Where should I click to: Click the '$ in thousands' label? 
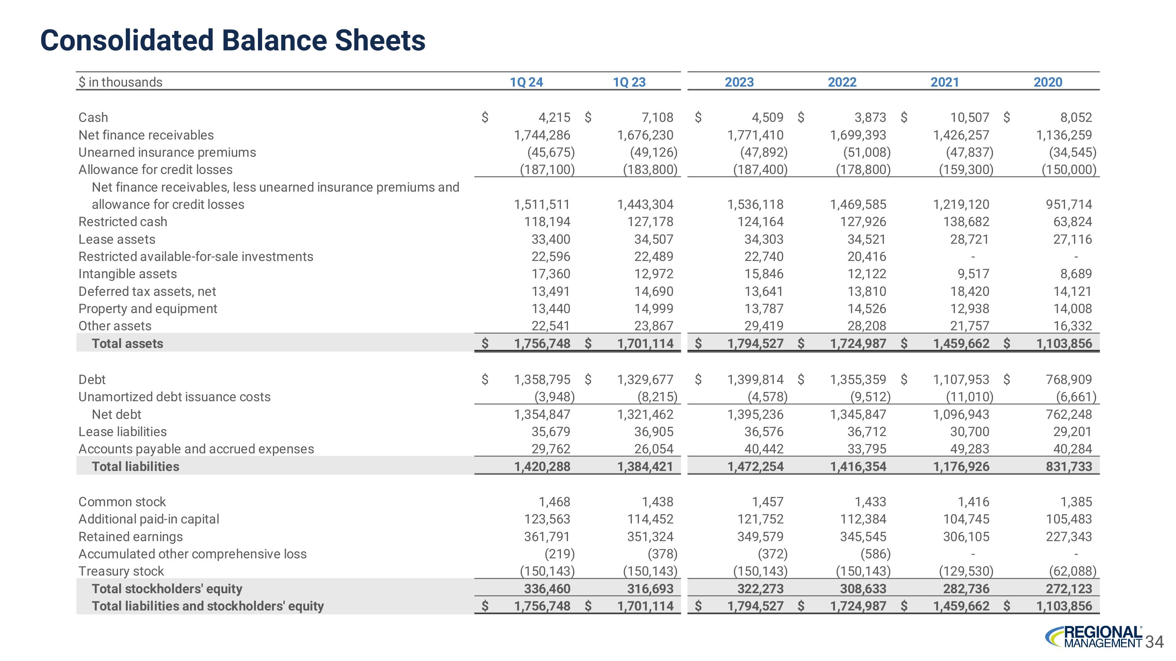(x=120, y=82)
